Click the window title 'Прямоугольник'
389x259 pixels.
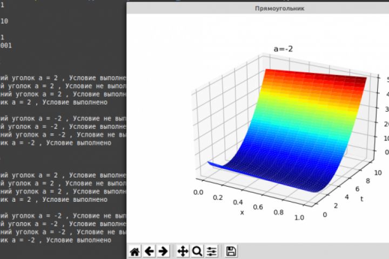[280, 9]
